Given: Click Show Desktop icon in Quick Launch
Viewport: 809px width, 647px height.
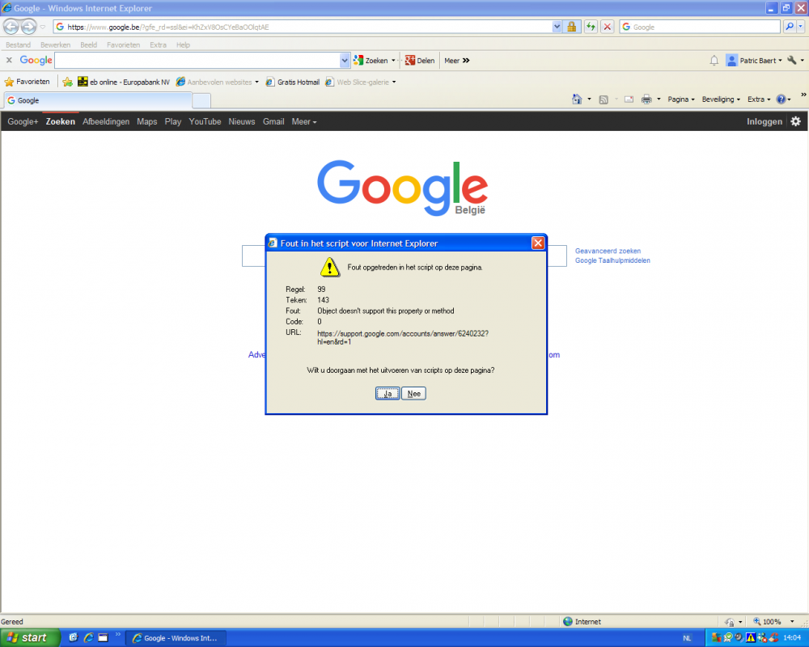Looking at the screenshot, I should pyautogui.click(x=104, y=637).
